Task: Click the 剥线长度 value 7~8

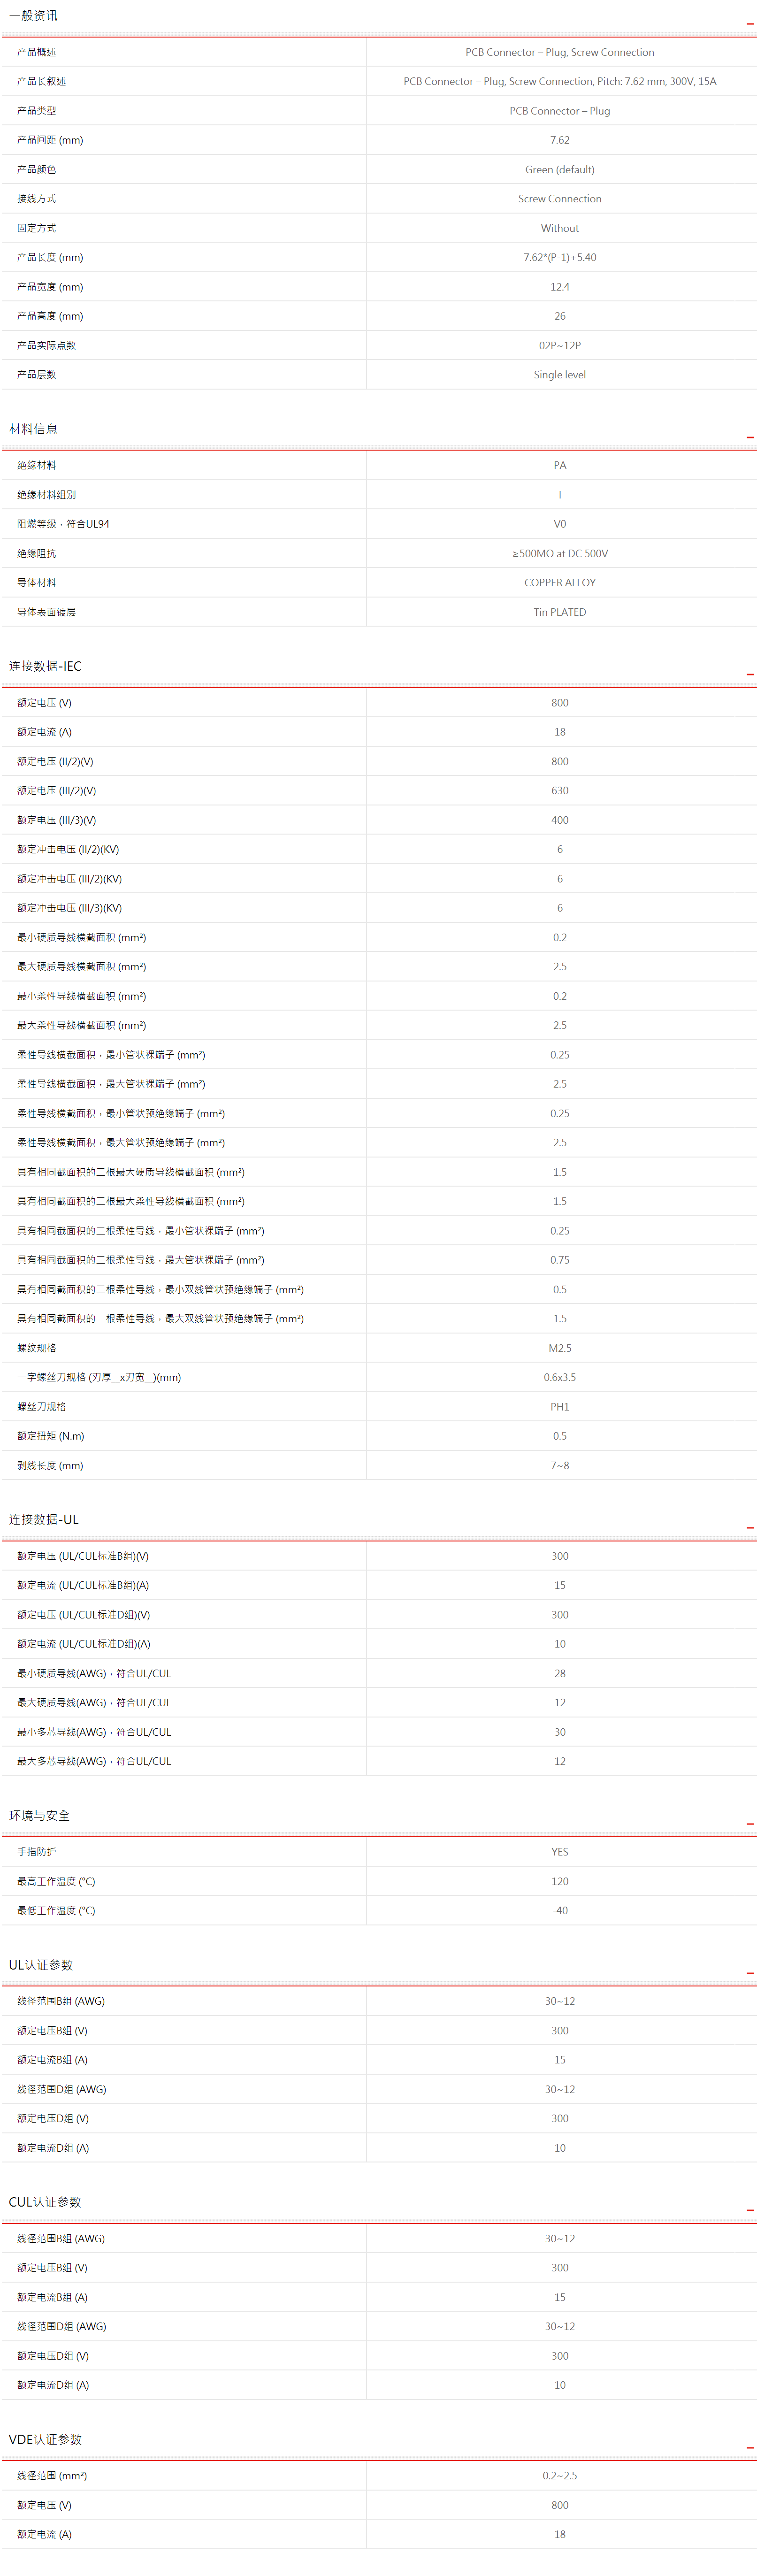Action: (x=559, y=1466)
